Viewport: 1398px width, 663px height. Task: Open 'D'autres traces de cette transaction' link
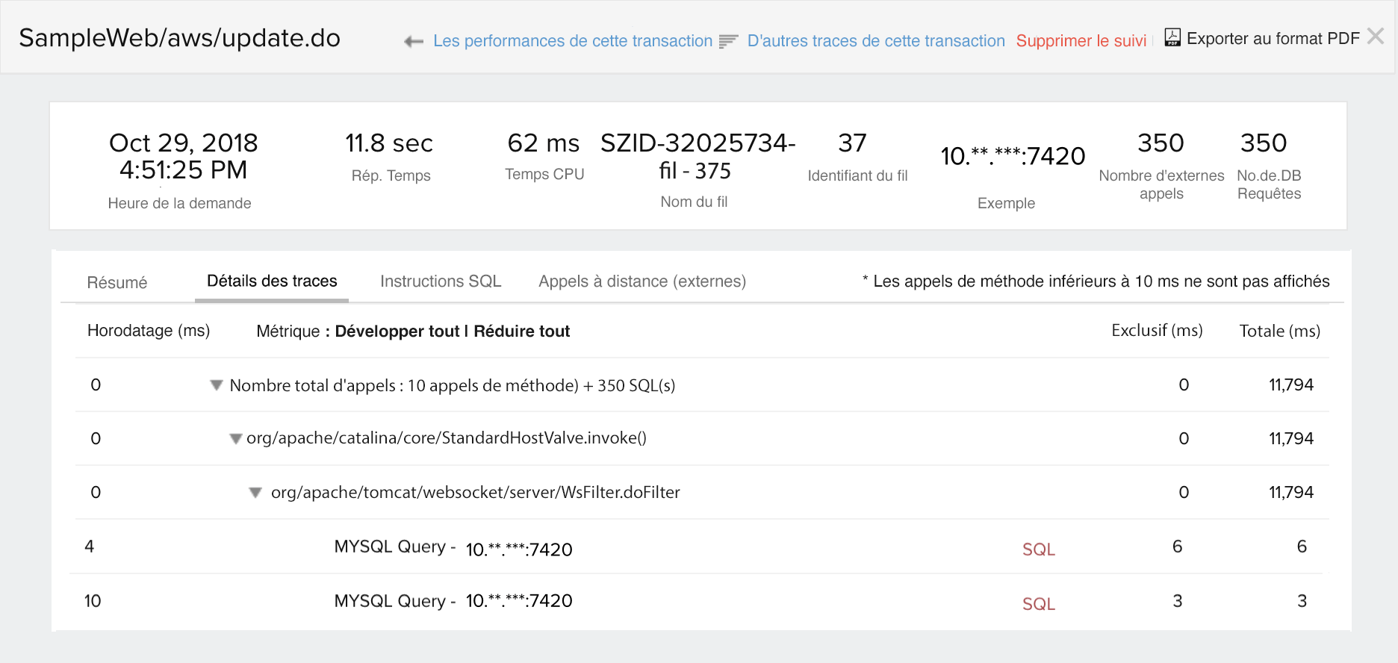876,41
